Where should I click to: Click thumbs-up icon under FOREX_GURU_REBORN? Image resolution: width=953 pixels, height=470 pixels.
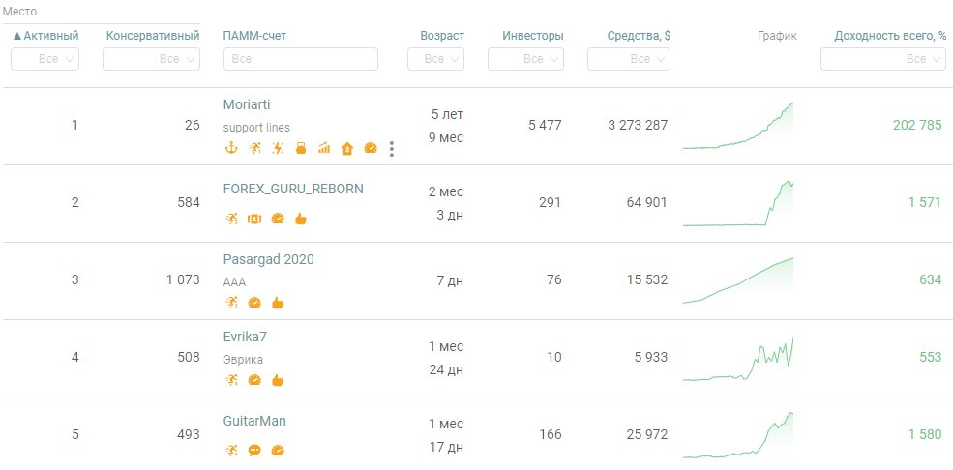click(300, 219)
